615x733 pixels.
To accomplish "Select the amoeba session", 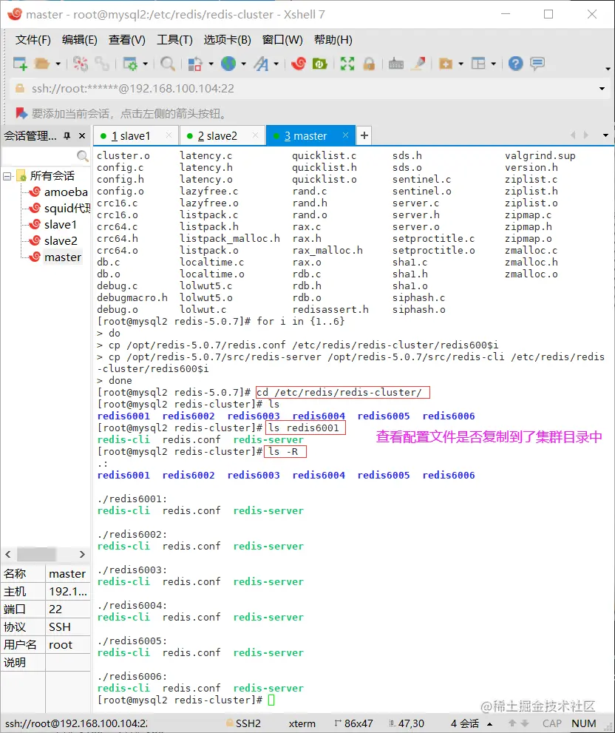I will pyautogui.click(x=66, y=192).
